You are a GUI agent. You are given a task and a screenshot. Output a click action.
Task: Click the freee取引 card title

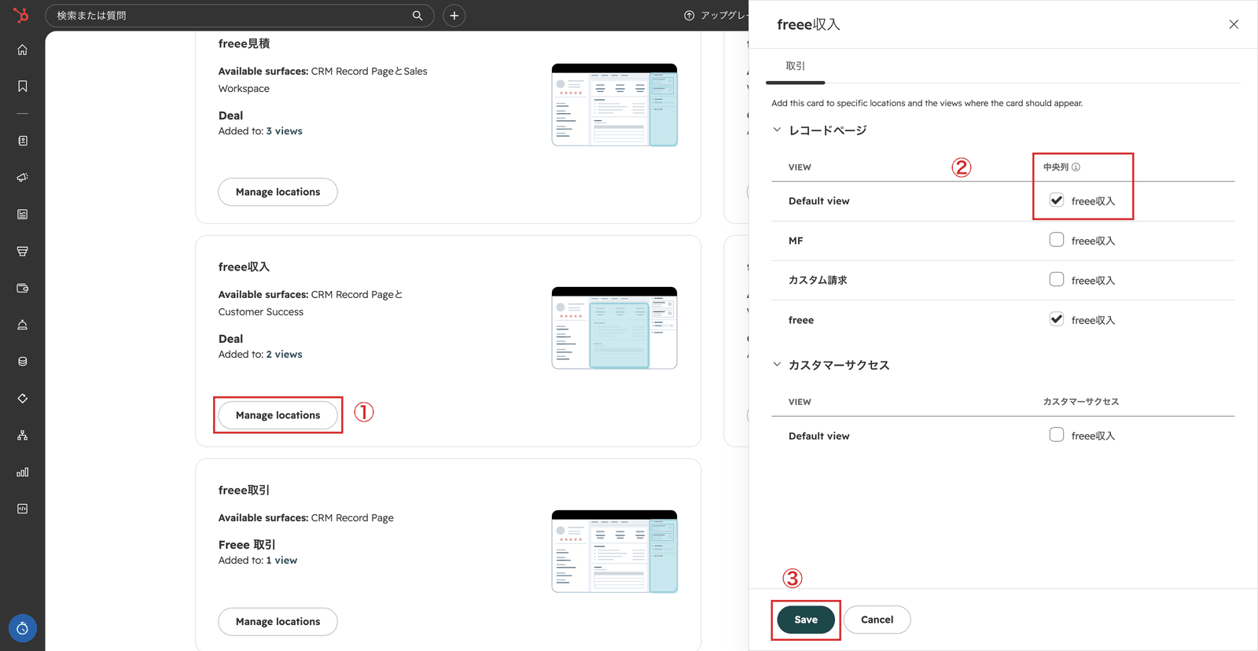[x=244, y=490]
